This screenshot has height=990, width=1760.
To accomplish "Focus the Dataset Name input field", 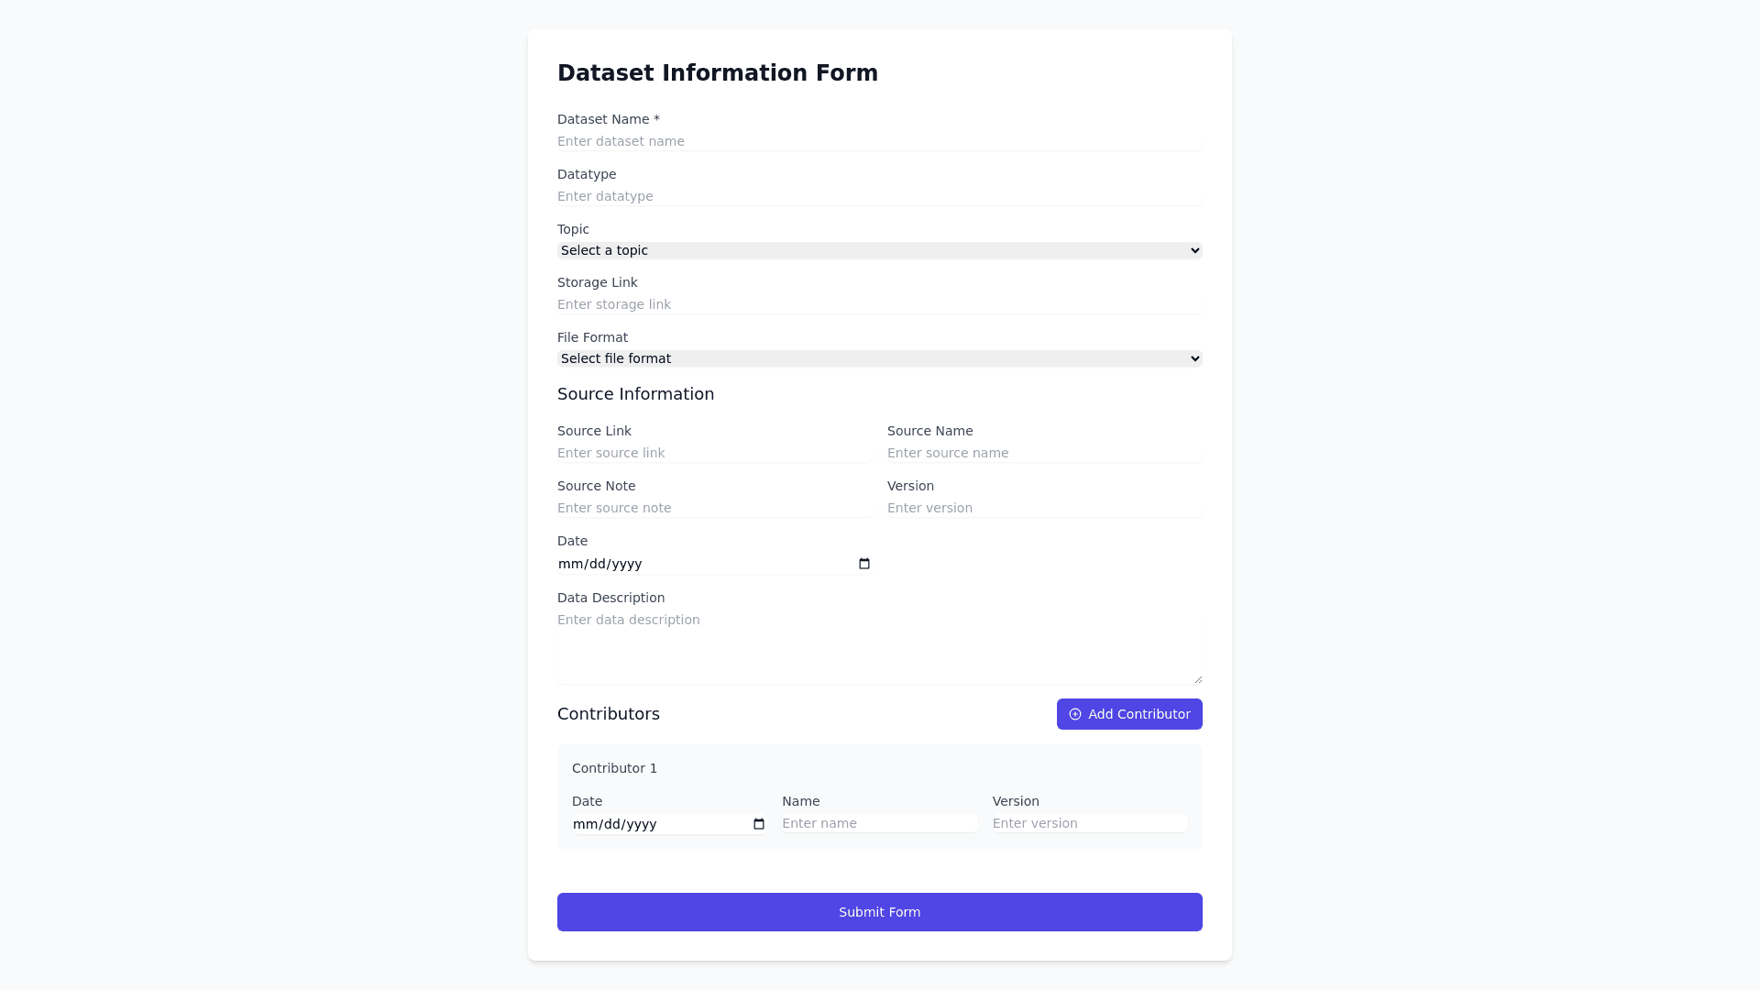I will pos(878,141).
